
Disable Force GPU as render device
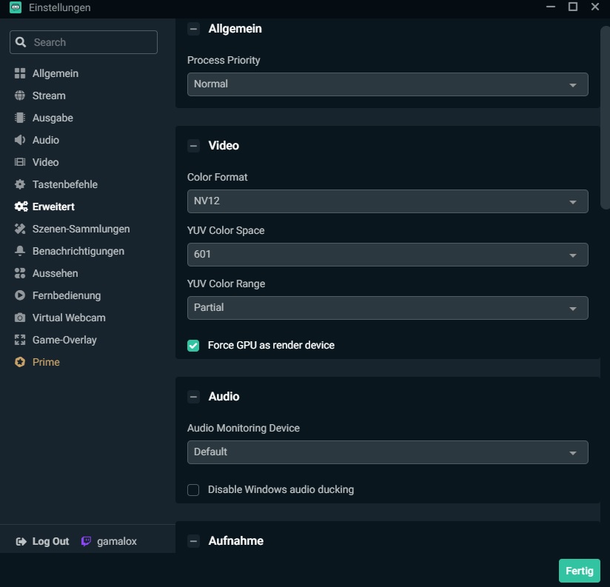click(193, 345)
